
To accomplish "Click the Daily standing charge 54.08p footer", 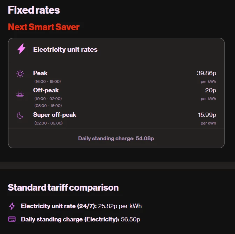I will (116, 139).
